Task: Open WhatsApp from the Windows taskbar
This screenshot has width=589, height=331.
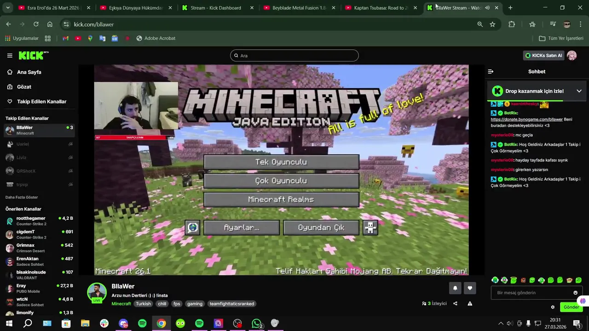Action: (256, 324)
